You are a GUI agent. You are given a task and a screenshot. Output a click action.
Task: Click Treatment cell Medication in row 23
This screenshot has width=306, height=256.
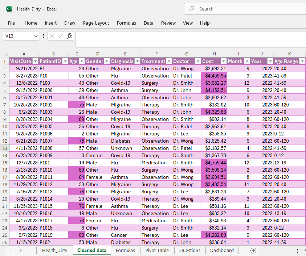pyautogui.click(x=156, y=221)
